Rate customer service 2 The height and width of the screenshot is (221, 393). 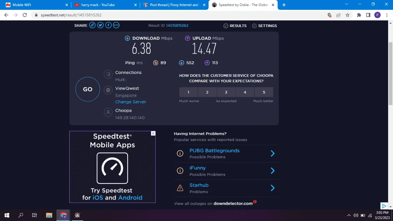(x=207, y=92)
